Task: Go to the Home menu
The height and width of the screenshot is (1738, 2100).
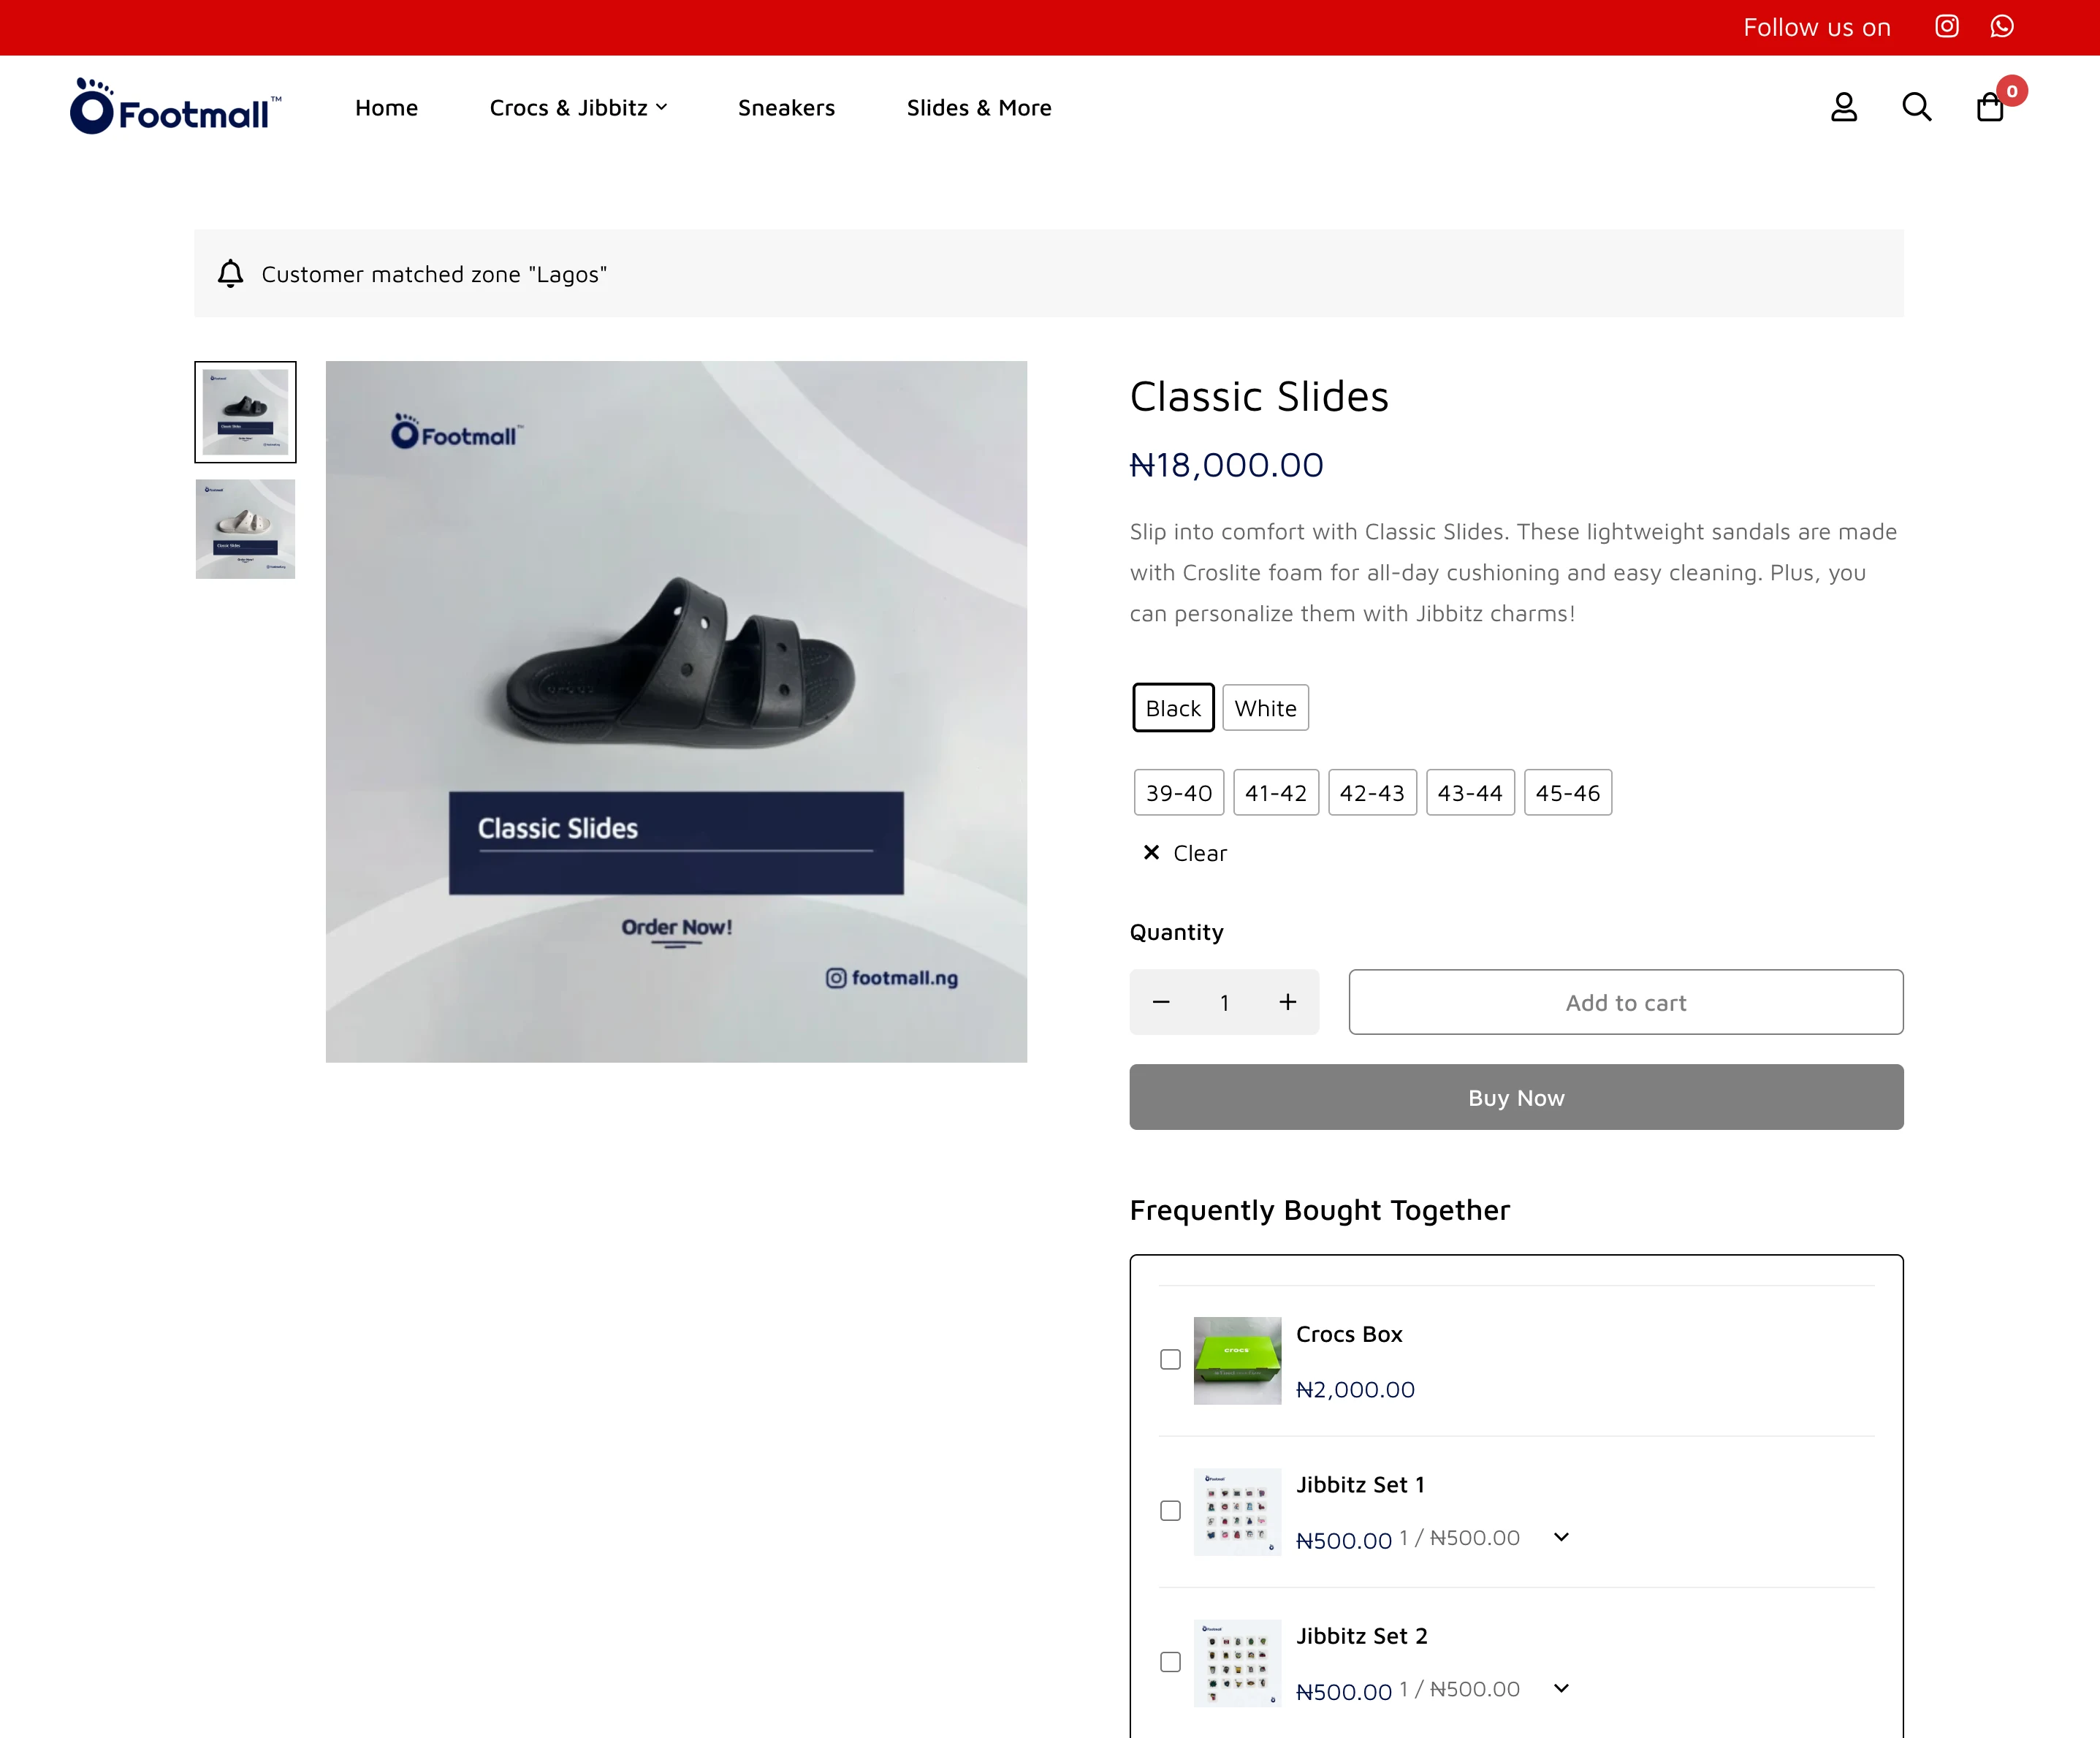Action: click(x=386, y=108)
